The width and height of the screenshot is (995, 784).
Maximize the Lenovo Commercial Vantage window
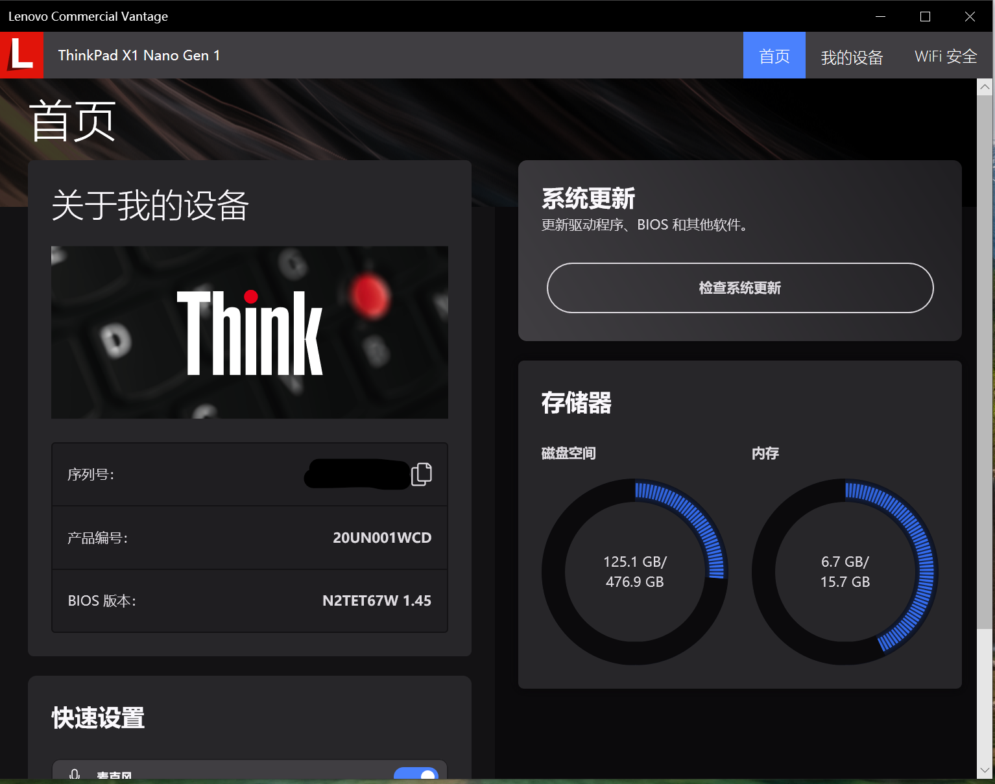(926, 16)
